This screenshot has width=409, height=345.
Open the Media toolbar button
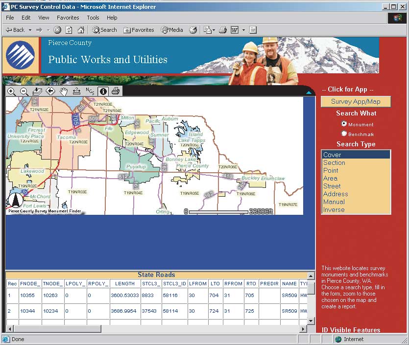click(172, 30)
